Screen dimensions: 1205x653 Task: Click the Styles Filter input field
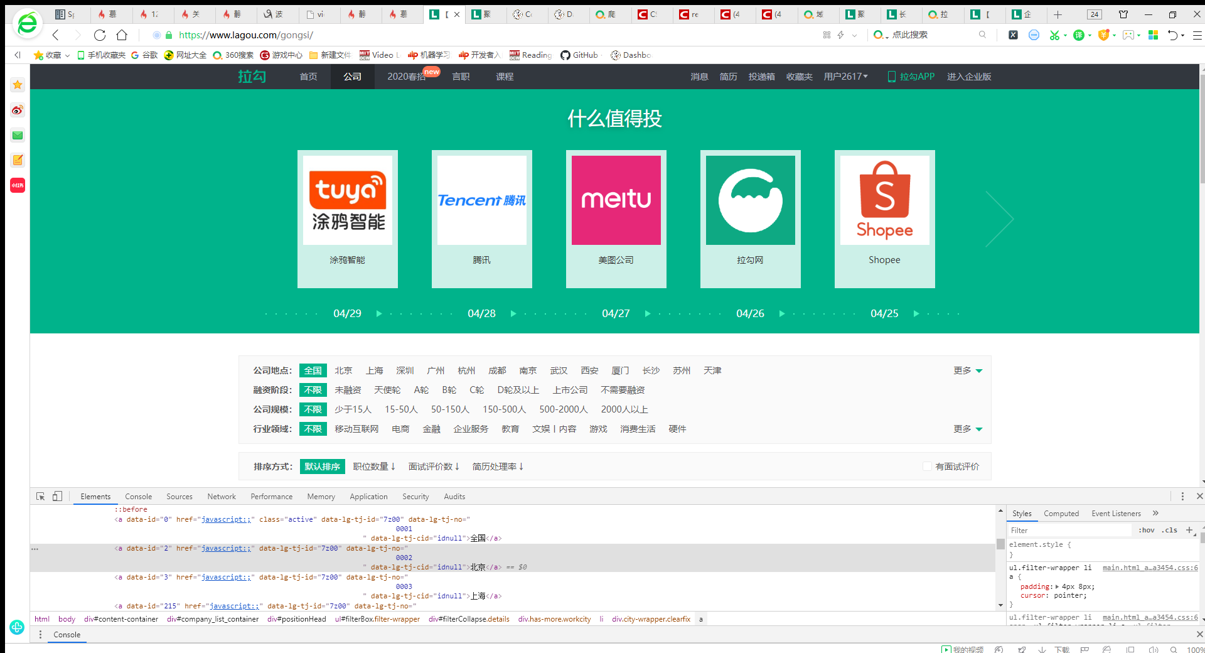coord(1069,530)
